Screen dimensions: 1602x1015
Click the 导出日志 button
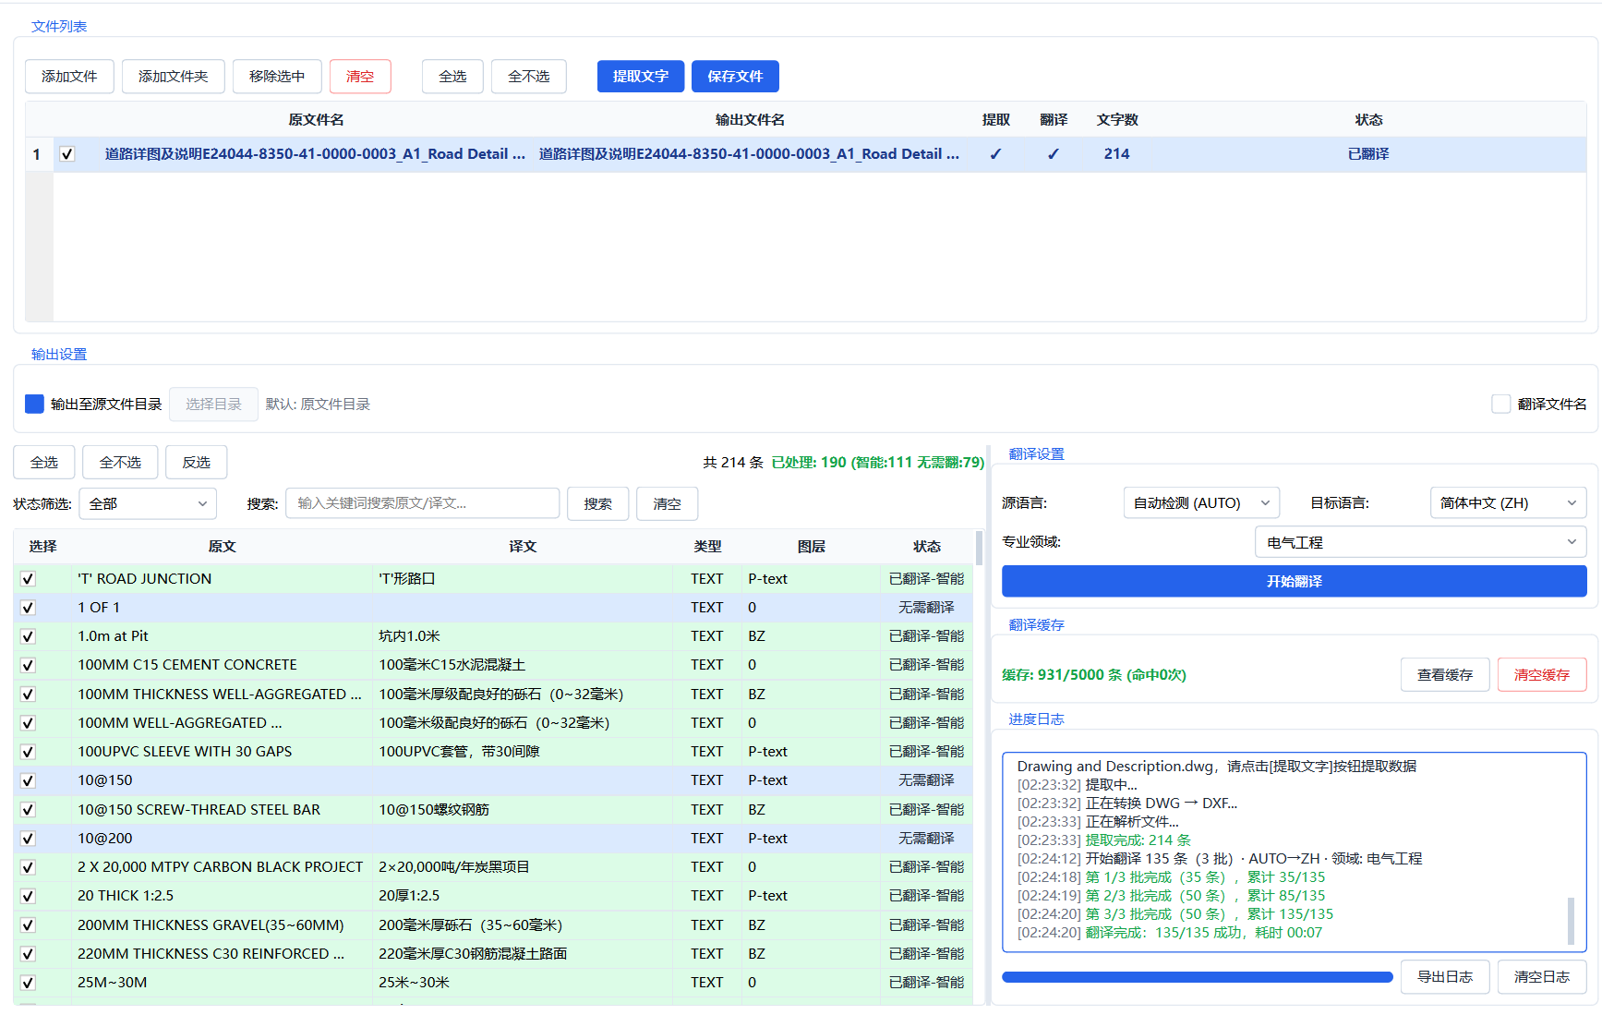coord(1445,977)
